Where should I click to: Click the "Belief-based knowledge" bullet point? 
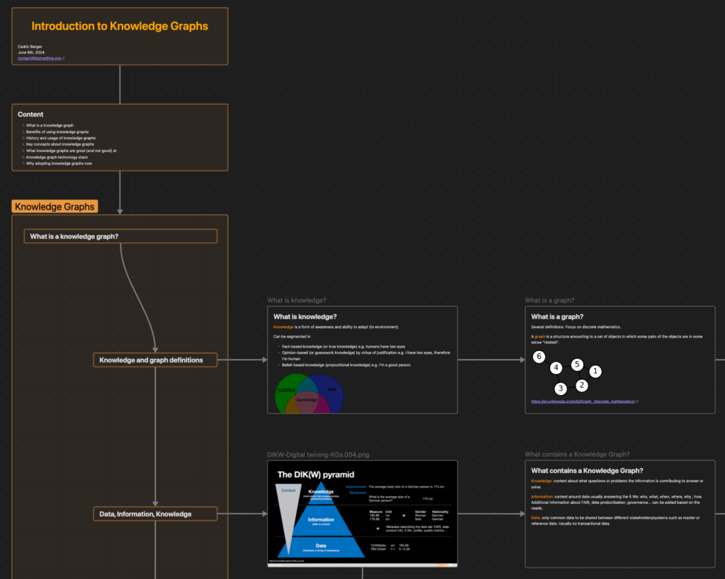346,365
